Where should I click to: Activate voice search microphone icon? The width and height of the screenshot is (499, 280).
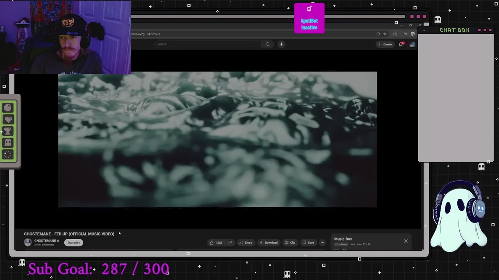pos(281,44)
